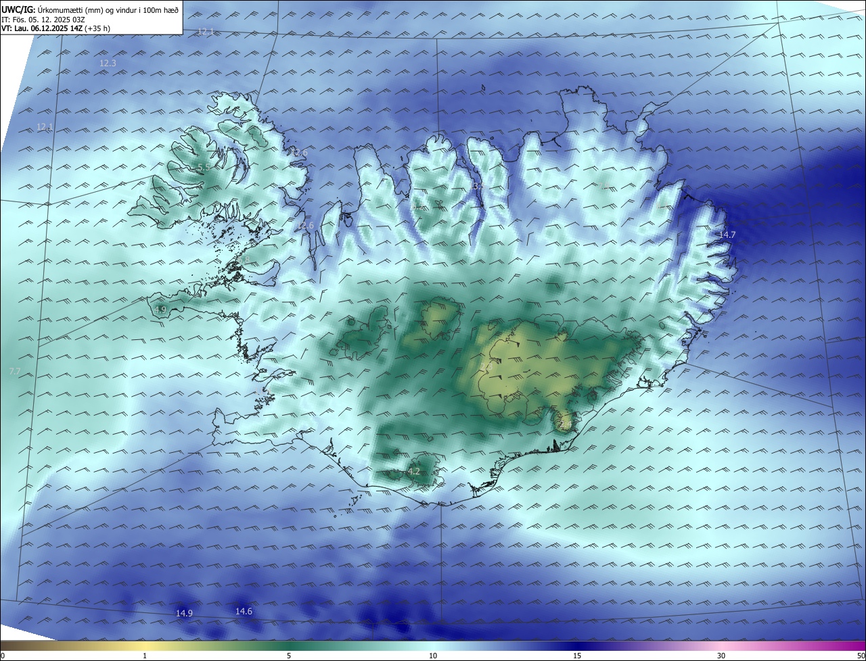Click the 5.5 value over the Westfjords
Viewport: 866px width, 661px height.
point(204,167)
